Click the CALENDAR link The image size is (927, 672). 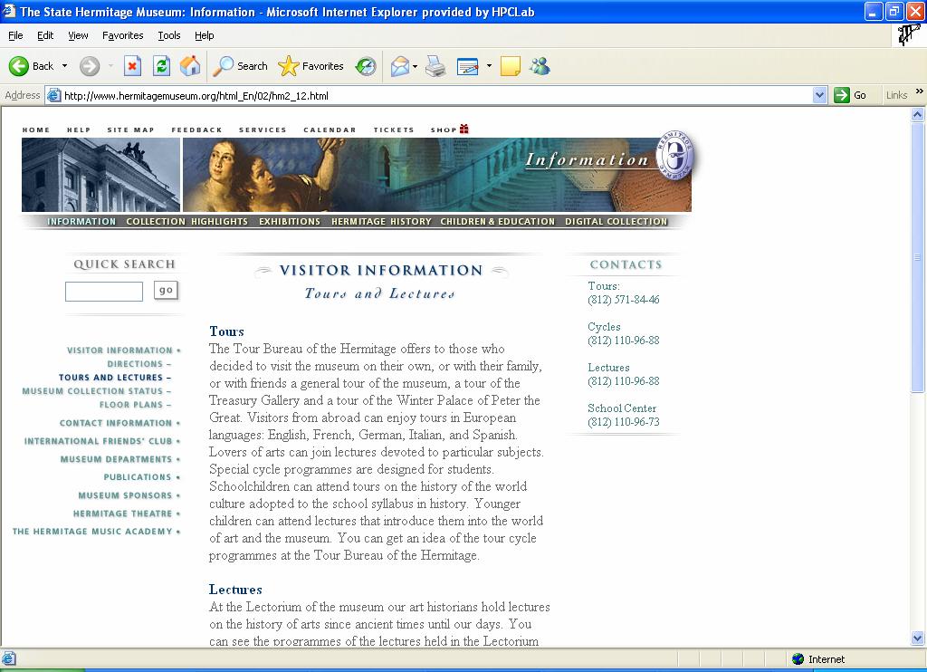click(330, 130)
